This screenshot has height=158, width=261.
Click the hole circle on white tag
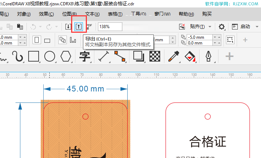pyautogui.click(x=208, y=117)
